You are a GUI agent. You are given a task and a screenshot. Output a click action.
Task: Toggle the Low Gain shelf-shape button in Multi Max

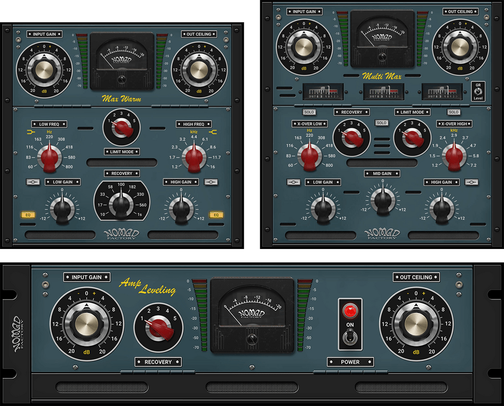click(x=293, y=182)
